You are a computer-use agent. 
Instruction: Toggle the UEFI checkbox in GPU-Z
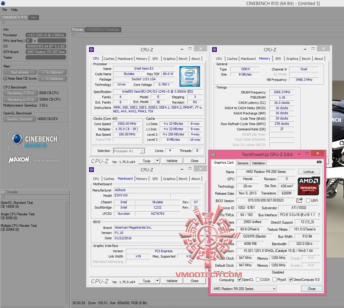pyautogui.click(x=308, y=201)
